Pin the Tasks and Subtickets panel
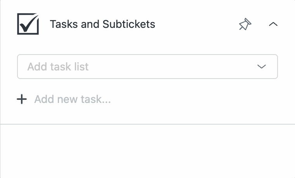This screenshot has width=295, height=178. tap(245, 24)
